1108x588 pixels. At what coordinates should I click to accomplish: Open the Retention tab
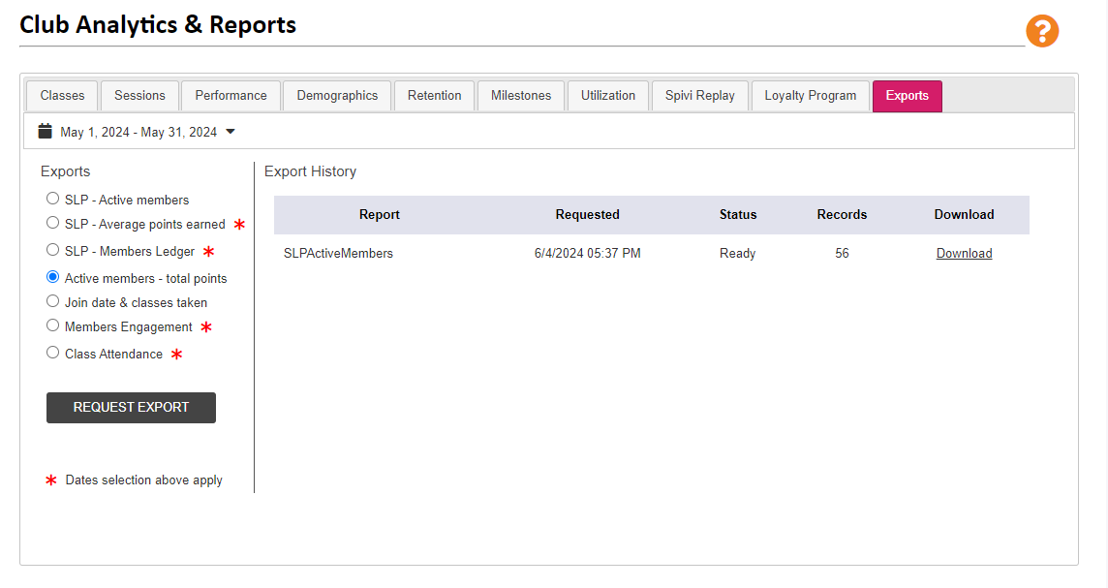point(434,95)
